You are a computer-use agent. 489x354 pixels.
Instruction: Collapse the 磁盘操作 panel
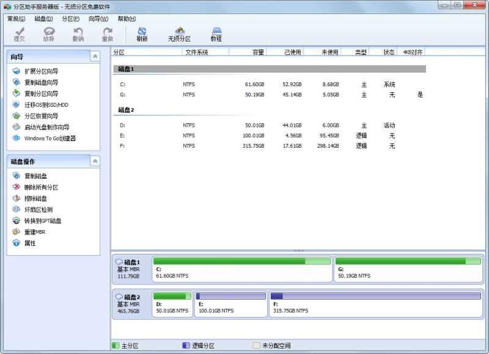point(95,161)
